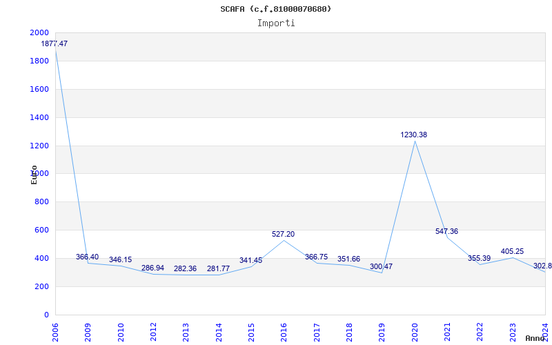Screen dimensions: 552x345
Task: Click the 2016 x-axis tick
Action: (284, 332)
